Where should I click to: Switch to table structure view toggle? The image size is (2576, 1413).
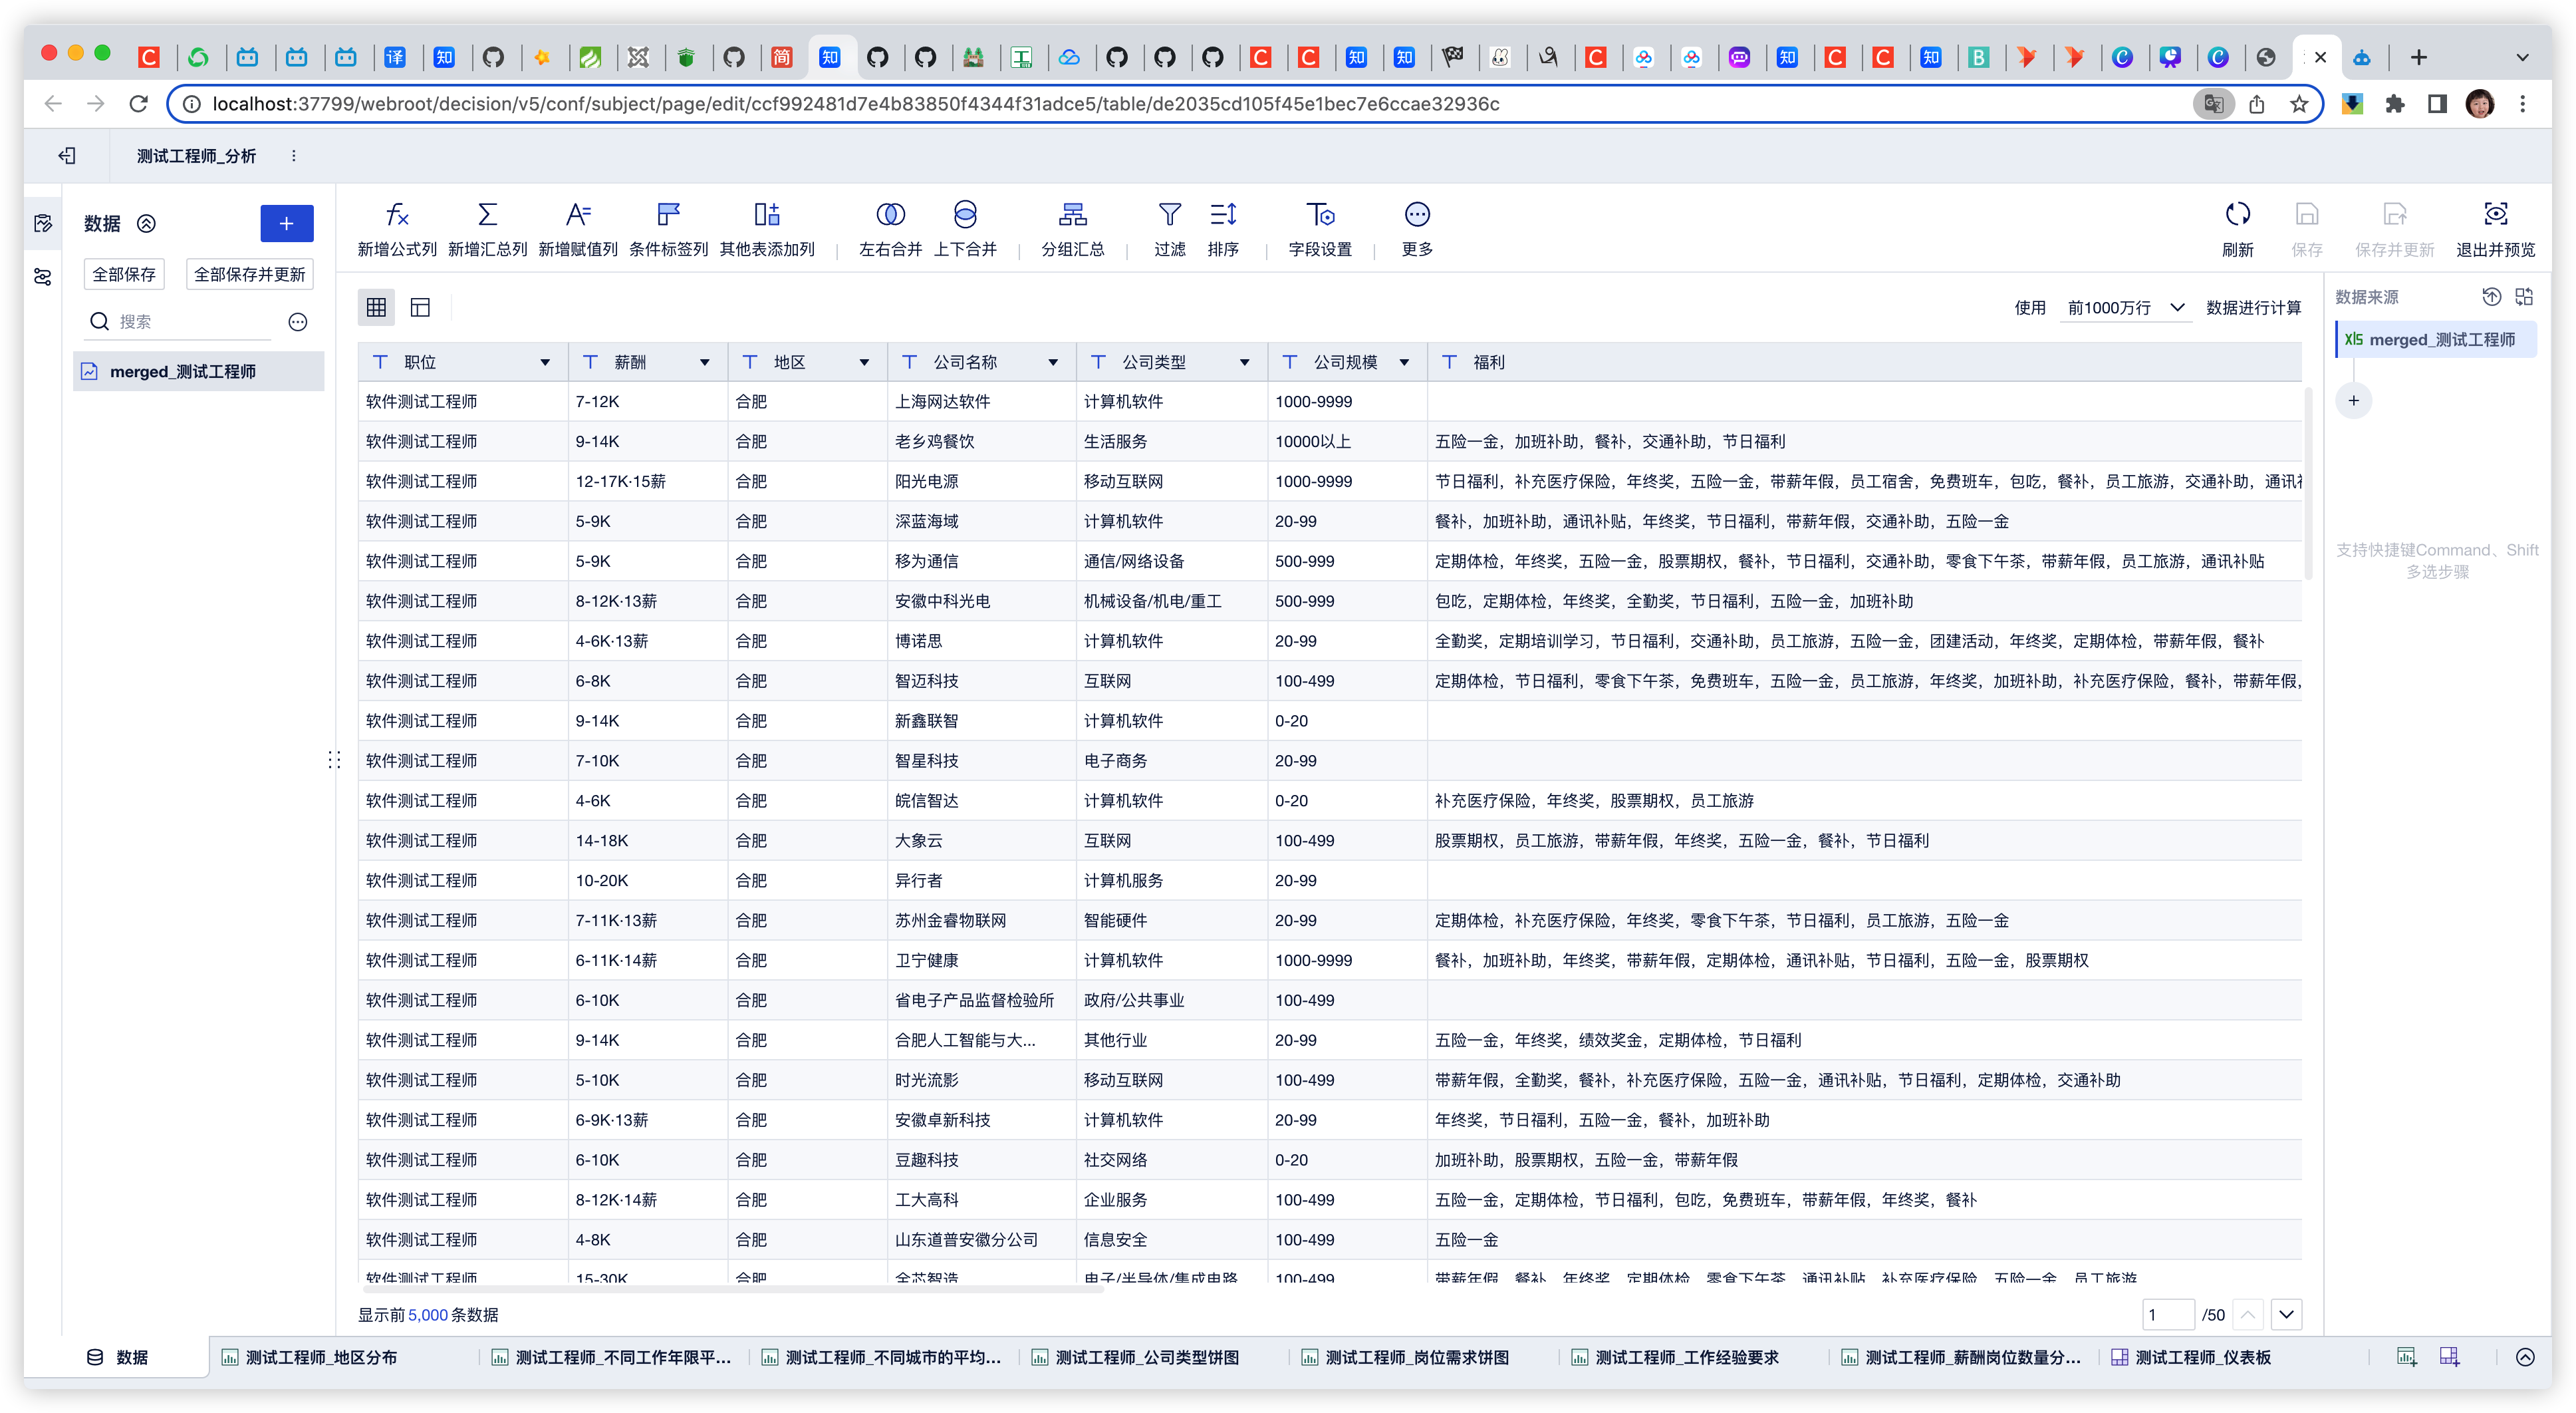pos(420,307)
